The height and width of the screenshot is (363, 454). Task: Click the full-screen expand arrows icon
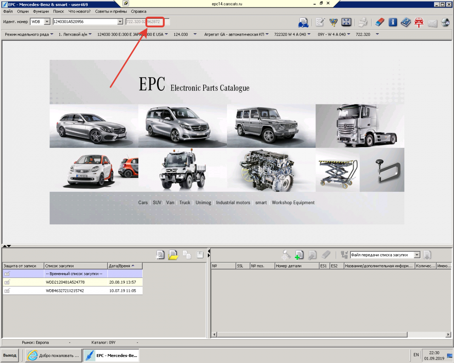(x=346, y=22)
